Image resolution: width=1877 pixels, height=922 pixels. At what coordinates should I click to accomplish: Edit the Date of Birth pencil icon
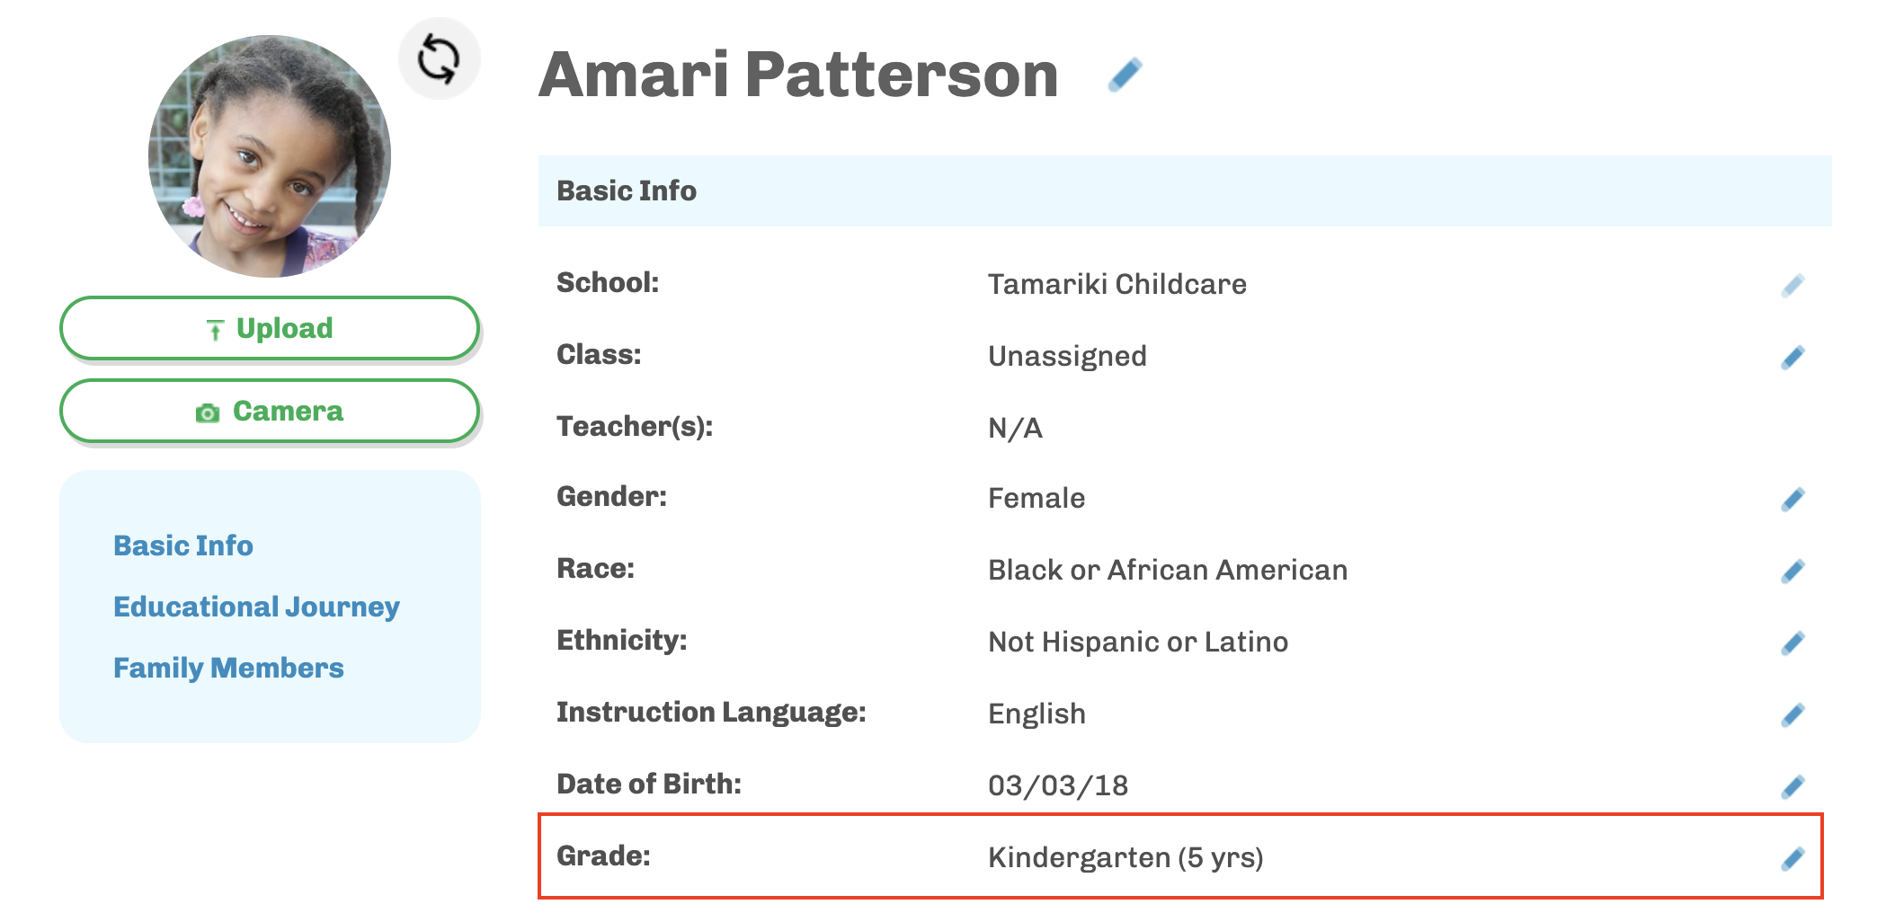click(1792, 787)
